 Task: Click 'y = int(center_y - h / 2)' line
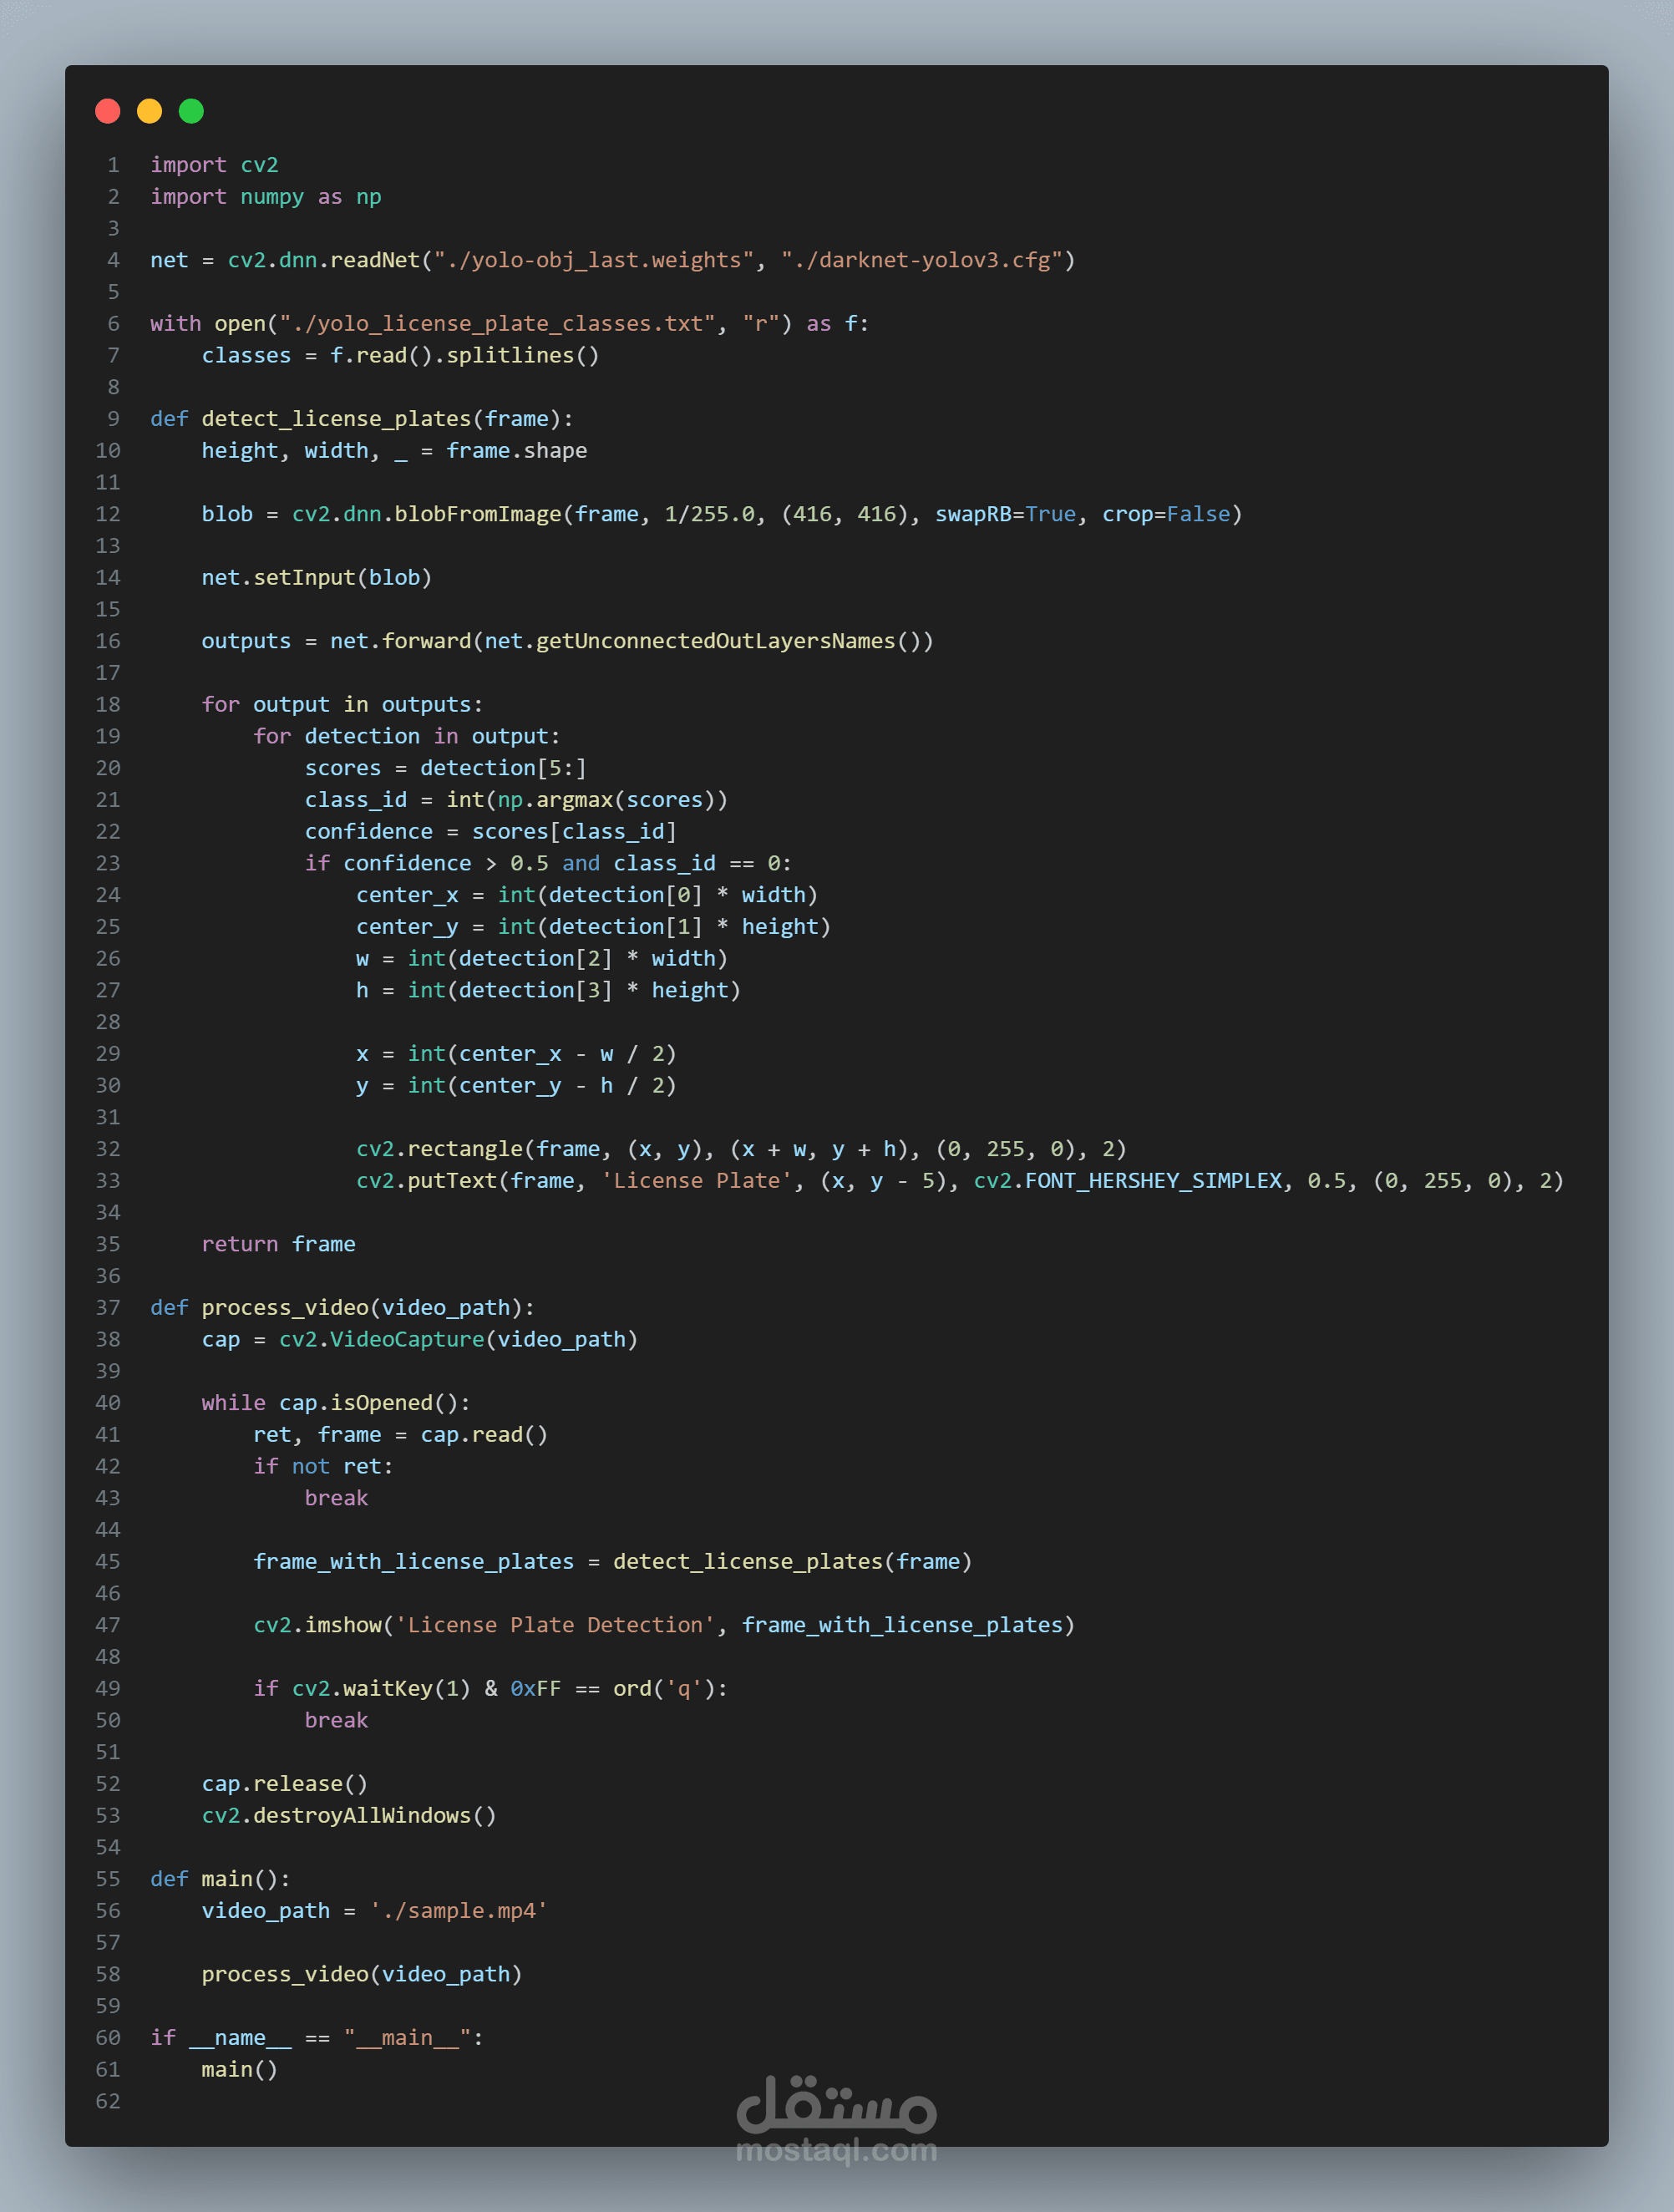[x=516, y=1086]
